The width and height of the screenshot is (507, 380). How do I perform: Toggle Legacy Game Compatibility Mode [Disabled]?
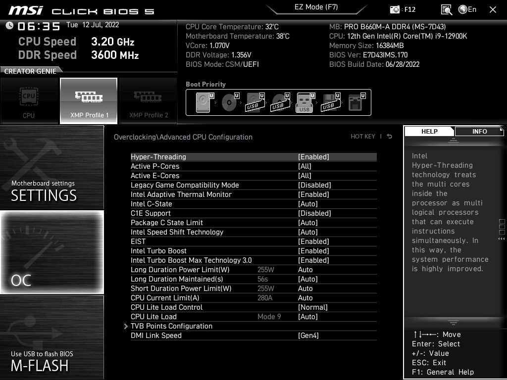pyautogui.click(x=314, y=185)
